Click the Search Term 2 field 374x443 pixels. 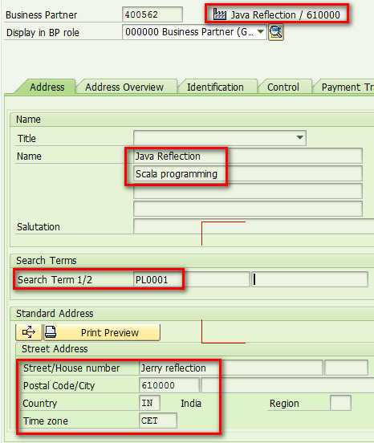310,279
